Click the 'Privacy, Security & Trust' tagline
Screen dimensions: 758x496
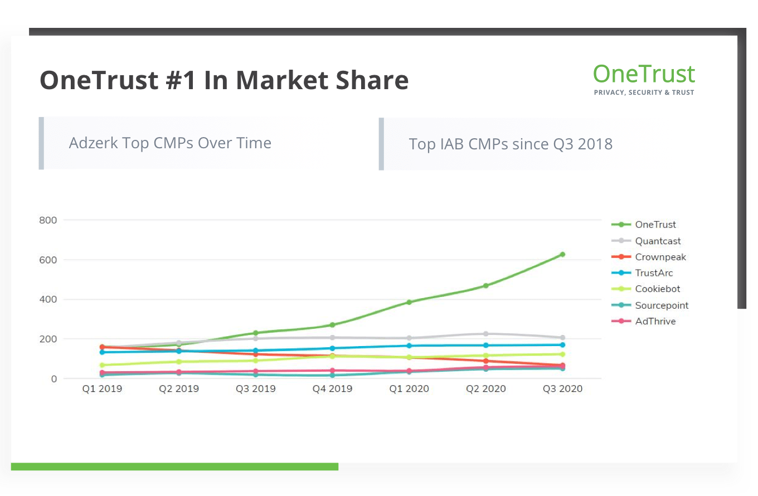click(644, 93)
